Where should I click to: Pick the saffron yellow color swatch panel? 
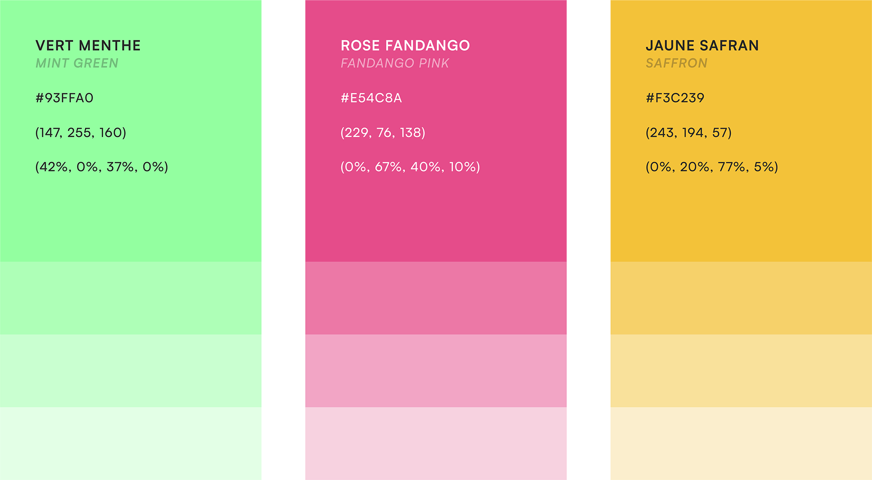click(741, 318)
